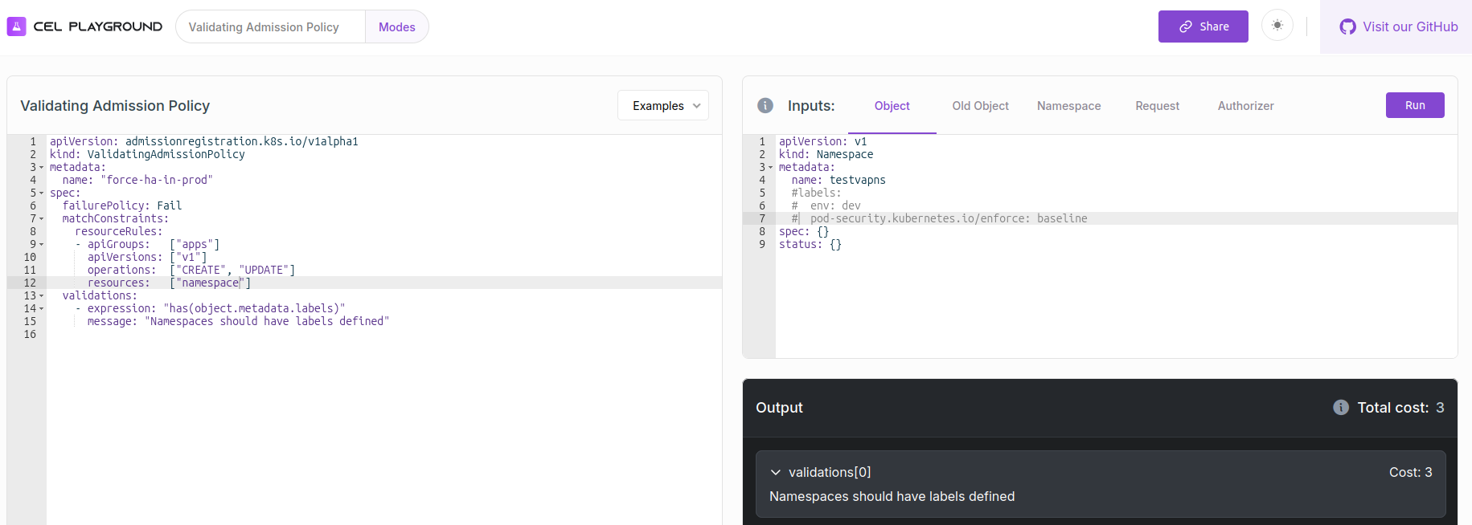Viewport: 1472px width, 525px height.
Task: Collapse the validations[0] output chevron
Action: [x=776, y=473]
